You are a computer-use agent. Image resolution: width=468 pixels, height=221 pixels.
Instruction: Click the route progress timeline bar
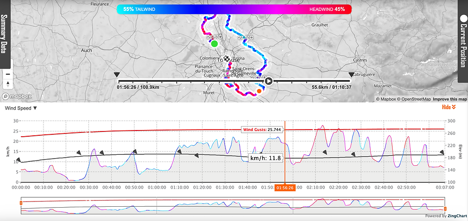click(234, 80)
